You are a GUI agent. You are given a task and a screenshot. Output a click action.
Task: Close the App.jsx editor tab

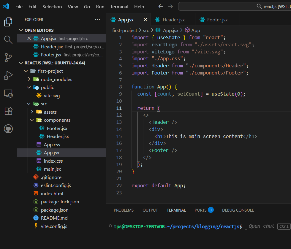point(145,20)
